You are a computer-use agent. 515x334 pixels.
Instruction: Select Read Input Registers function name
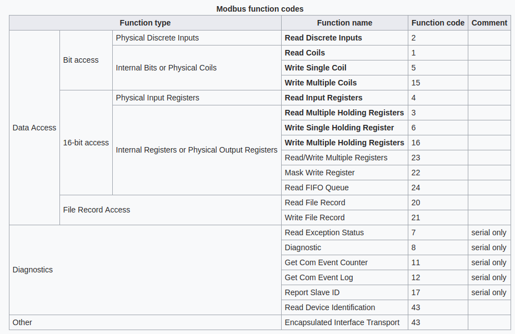click(323, 98)
